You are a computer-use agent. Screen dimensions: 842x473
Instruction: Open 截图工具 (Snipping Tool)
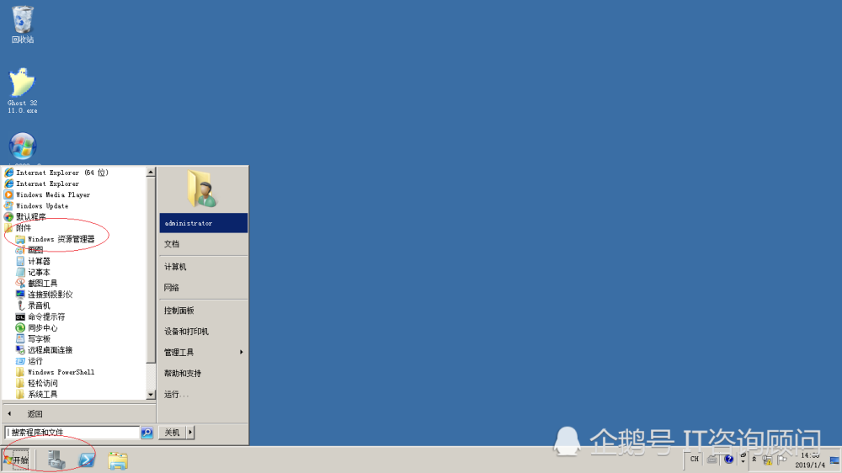[x=37, y=283]
